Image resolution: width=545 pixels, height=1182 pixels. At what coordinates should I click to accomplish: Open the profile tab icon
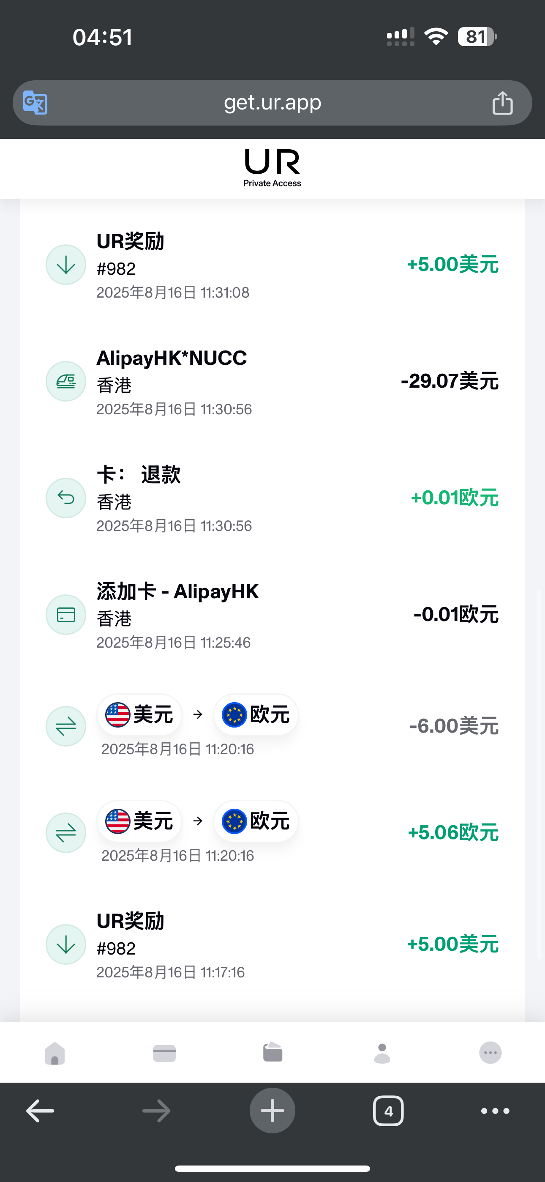coord(381,1053)
